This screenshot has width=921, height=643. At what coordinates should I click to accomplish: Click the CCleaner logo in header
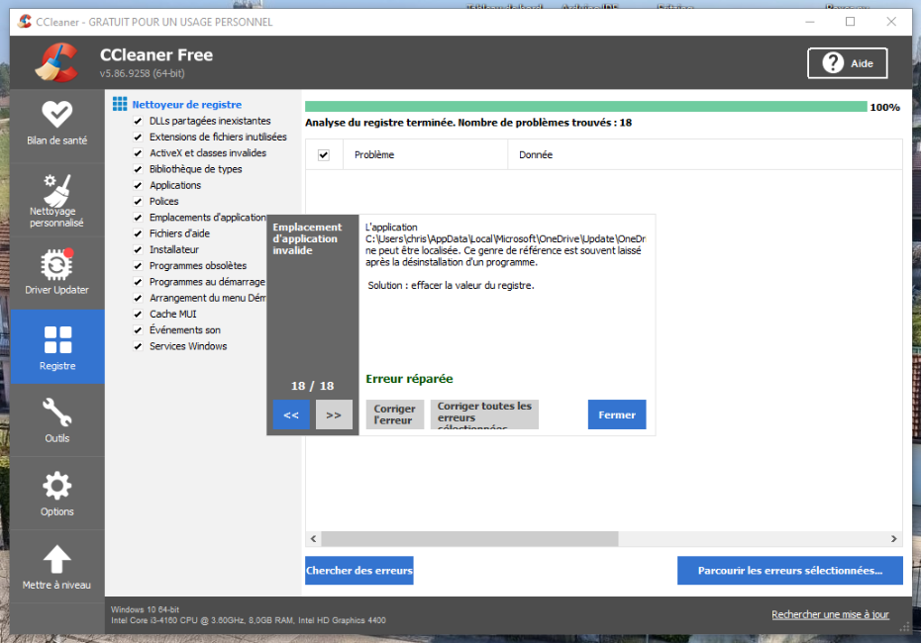coord(56,62)
